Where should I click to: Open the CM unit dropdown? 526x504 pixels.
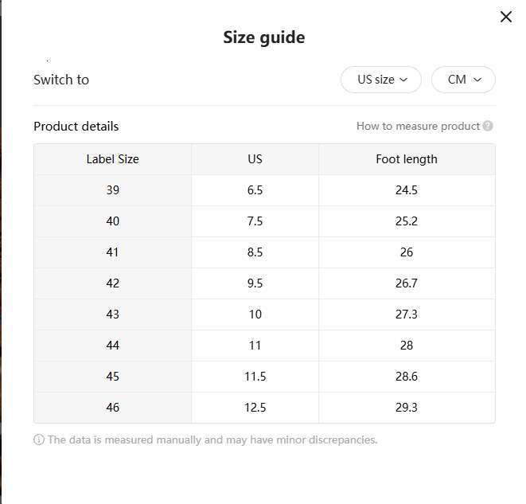tap(463, 80)
